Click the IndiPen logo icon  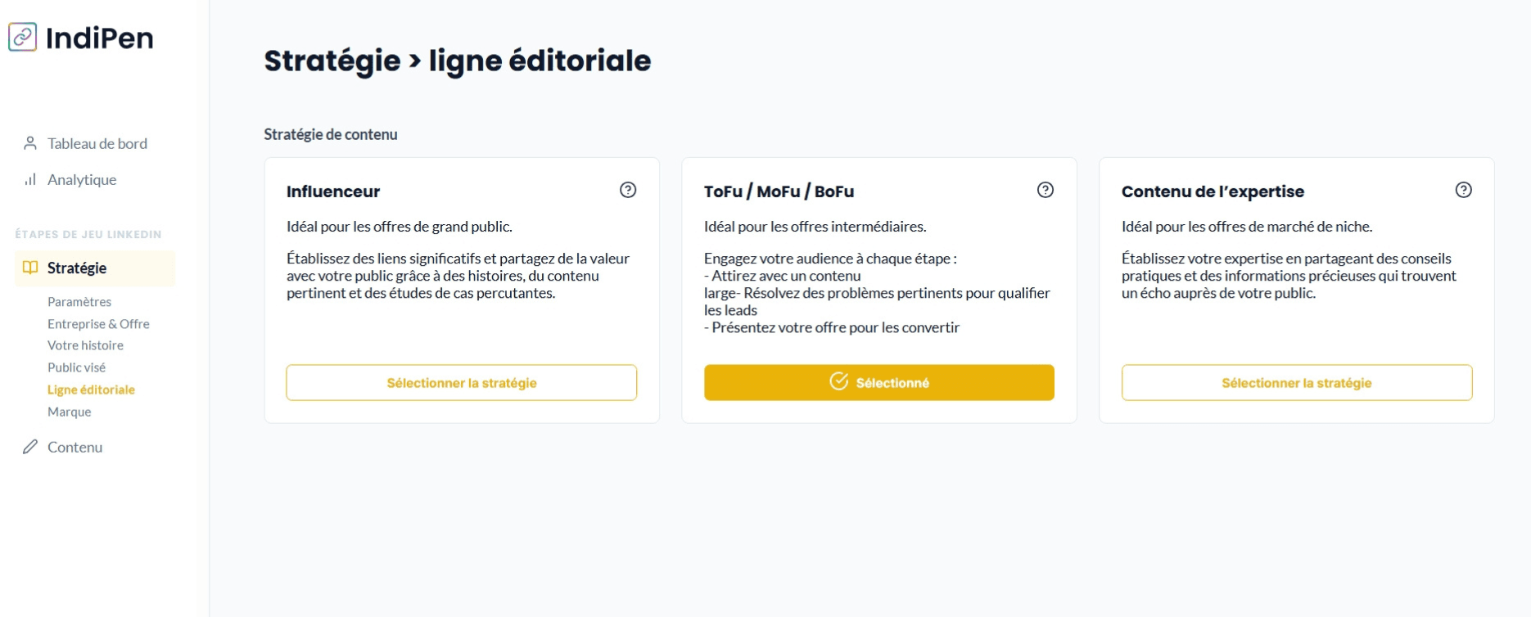(23, 38)
